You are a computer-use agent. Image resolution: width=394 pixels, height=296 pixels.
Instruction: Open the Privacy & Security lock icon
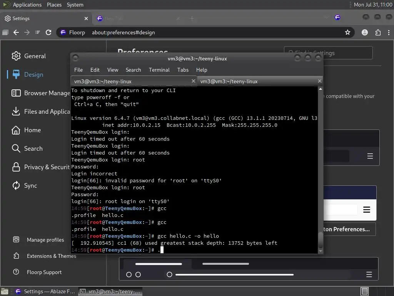(x=16, y=167)
